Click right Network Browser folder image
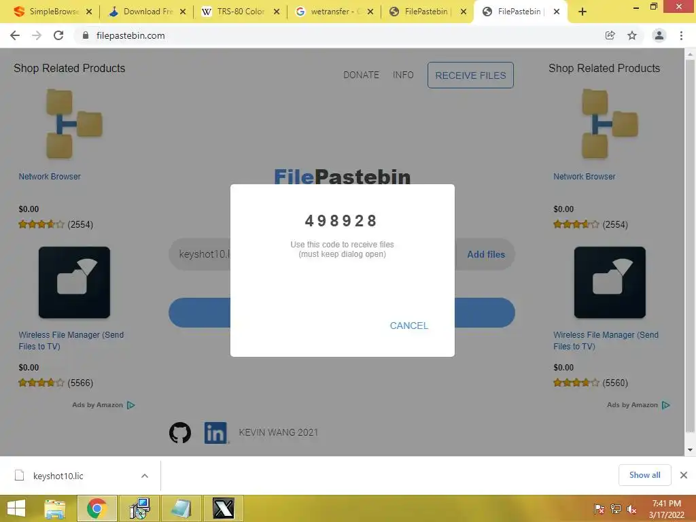This screenshot has height=522, width=696. coord(610,124)
